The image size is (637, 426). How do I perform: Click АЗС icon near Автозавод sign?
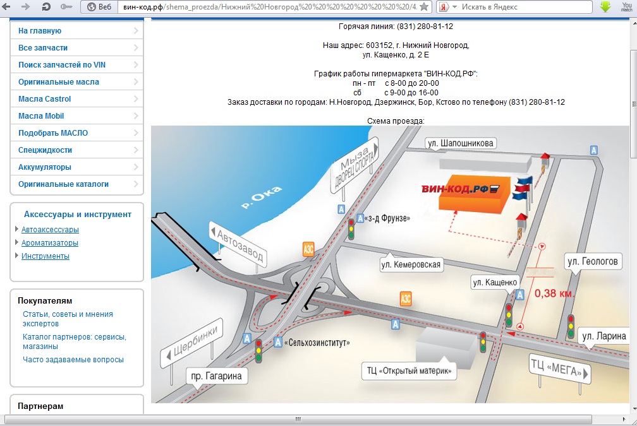pos(309,249)
